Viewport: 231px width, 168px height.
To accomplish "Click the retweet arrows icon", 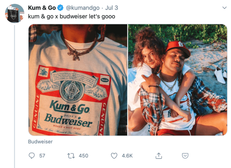I will pos(71,155).
